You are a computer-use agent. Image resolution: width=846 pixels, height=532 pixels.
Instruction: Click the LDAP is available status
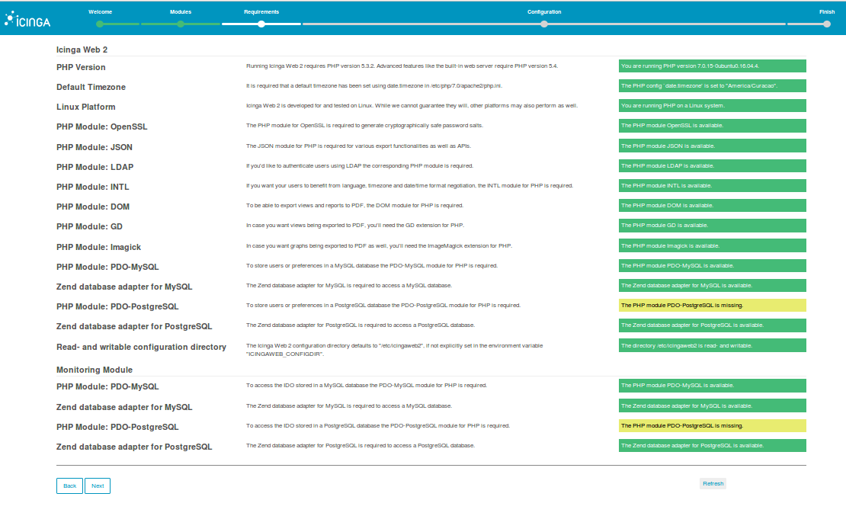click(712, 165)
